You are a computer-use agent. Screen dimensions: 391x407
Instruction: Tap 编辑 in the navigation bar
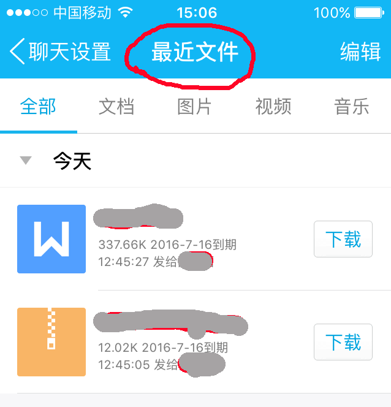tap(360, 51)
